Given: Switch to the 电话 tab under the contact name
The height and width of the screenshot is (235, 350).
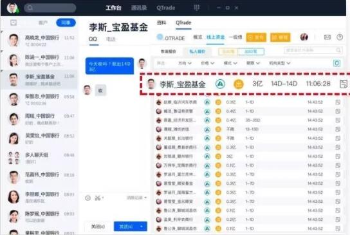Looking at the screenshot, I should click(111, 39).
